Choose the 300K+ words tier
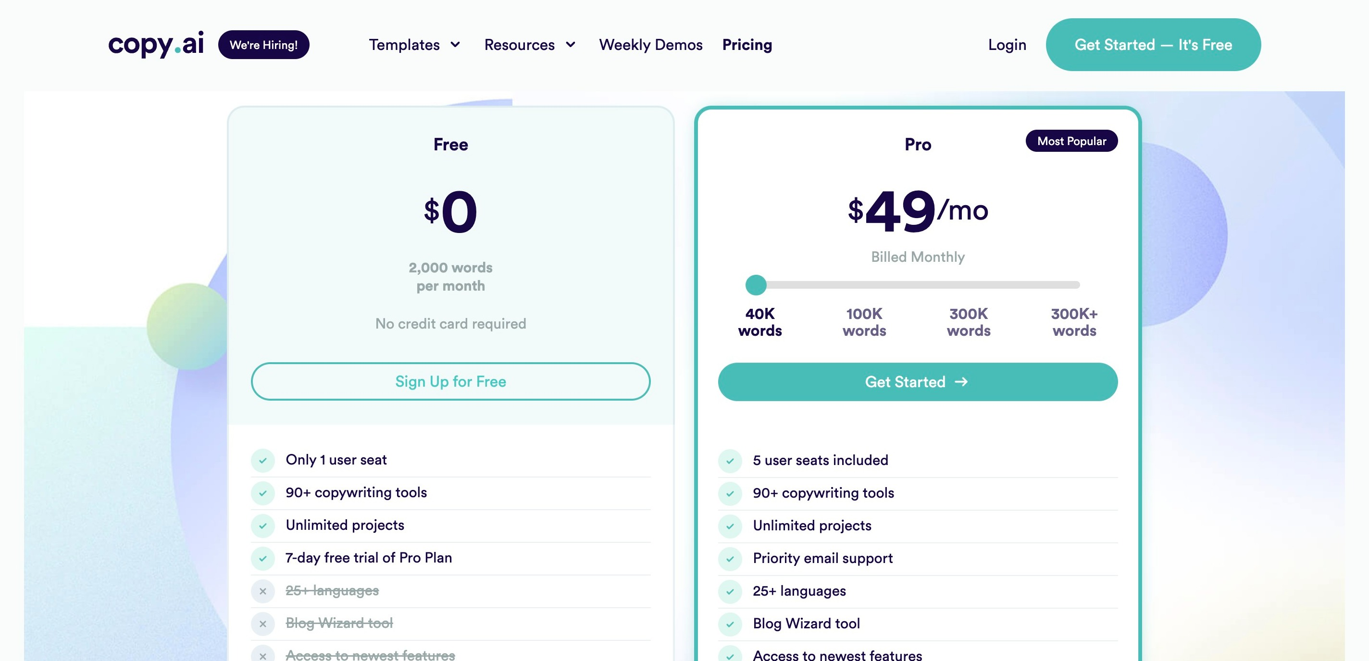The width and height of the screenshot is (1369, 661). 1074,322
